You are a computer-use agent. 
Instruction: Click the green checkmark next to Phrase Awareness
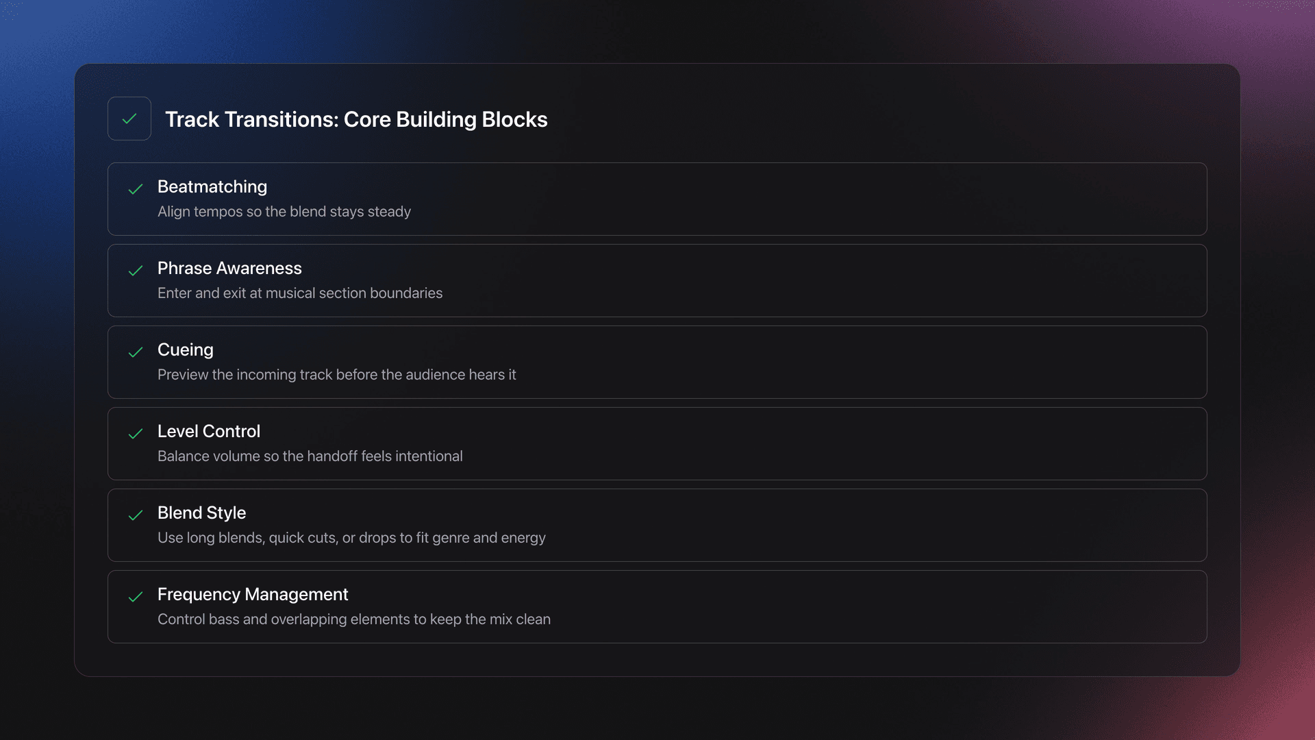(x=136, y=271)
